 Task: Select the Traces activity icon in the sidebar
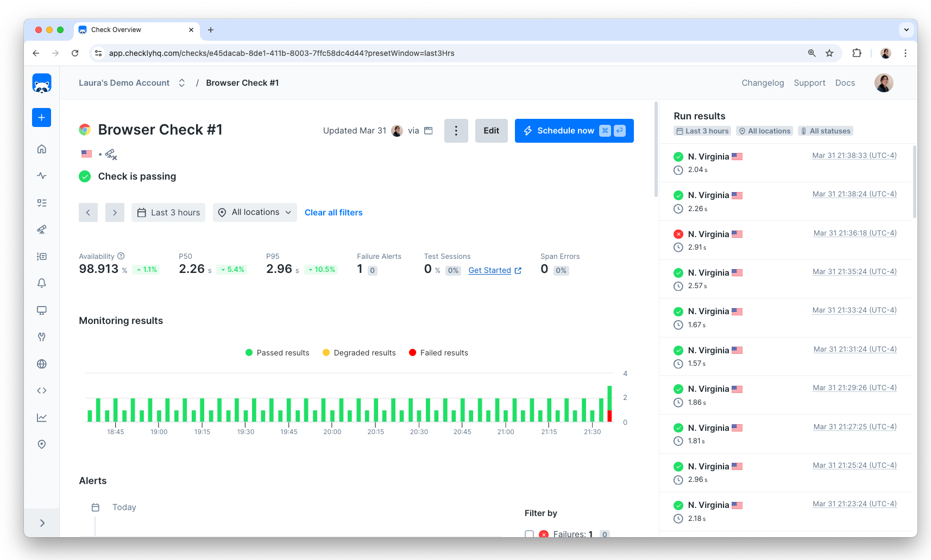[41, 175]
